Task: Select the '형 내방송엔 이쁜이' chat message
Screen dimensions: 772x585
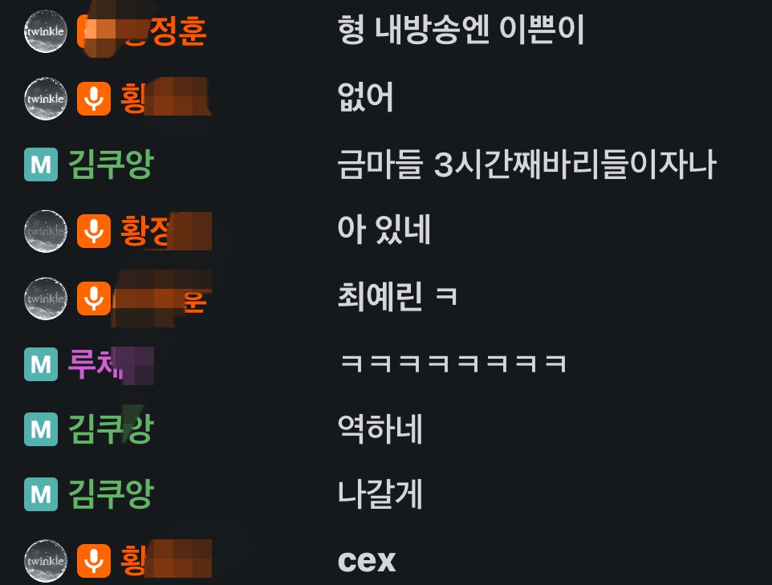Action: pyautogui.click(x=461, y=30)
